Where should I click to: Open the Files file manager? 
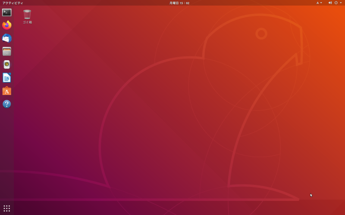click(6, 52)
